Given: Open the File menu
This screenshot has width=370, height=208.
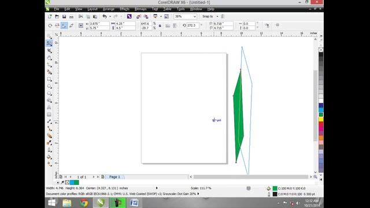Looking at the screenshot, I should click(x=57, y=9).
